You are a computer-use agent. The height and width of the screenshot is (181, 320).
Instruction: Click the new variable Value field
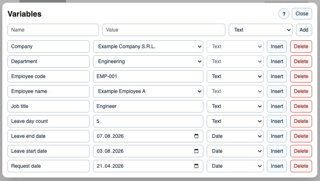164,30
